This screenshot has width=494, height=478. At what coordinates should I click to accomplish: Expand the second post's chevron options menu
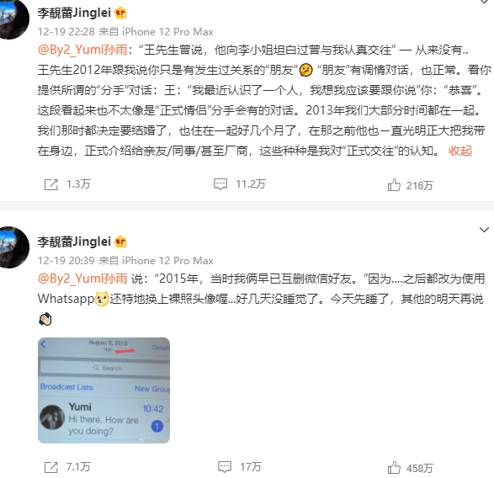(484, 230)
